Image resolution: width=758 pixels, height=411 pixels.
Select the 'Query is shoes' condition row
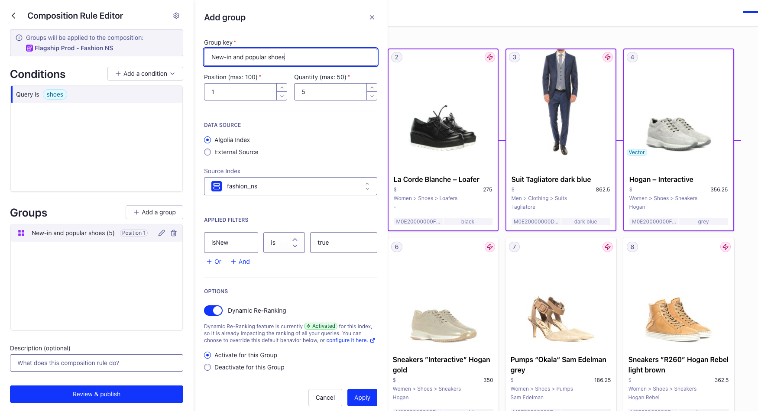tap(97, 94)
